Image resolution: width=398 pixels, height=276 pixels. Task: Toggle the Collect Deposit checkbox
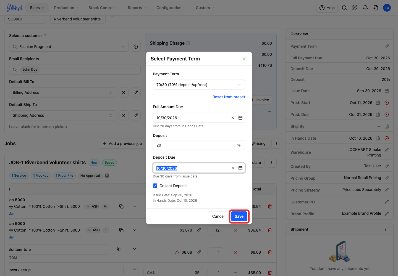(155, 186)
